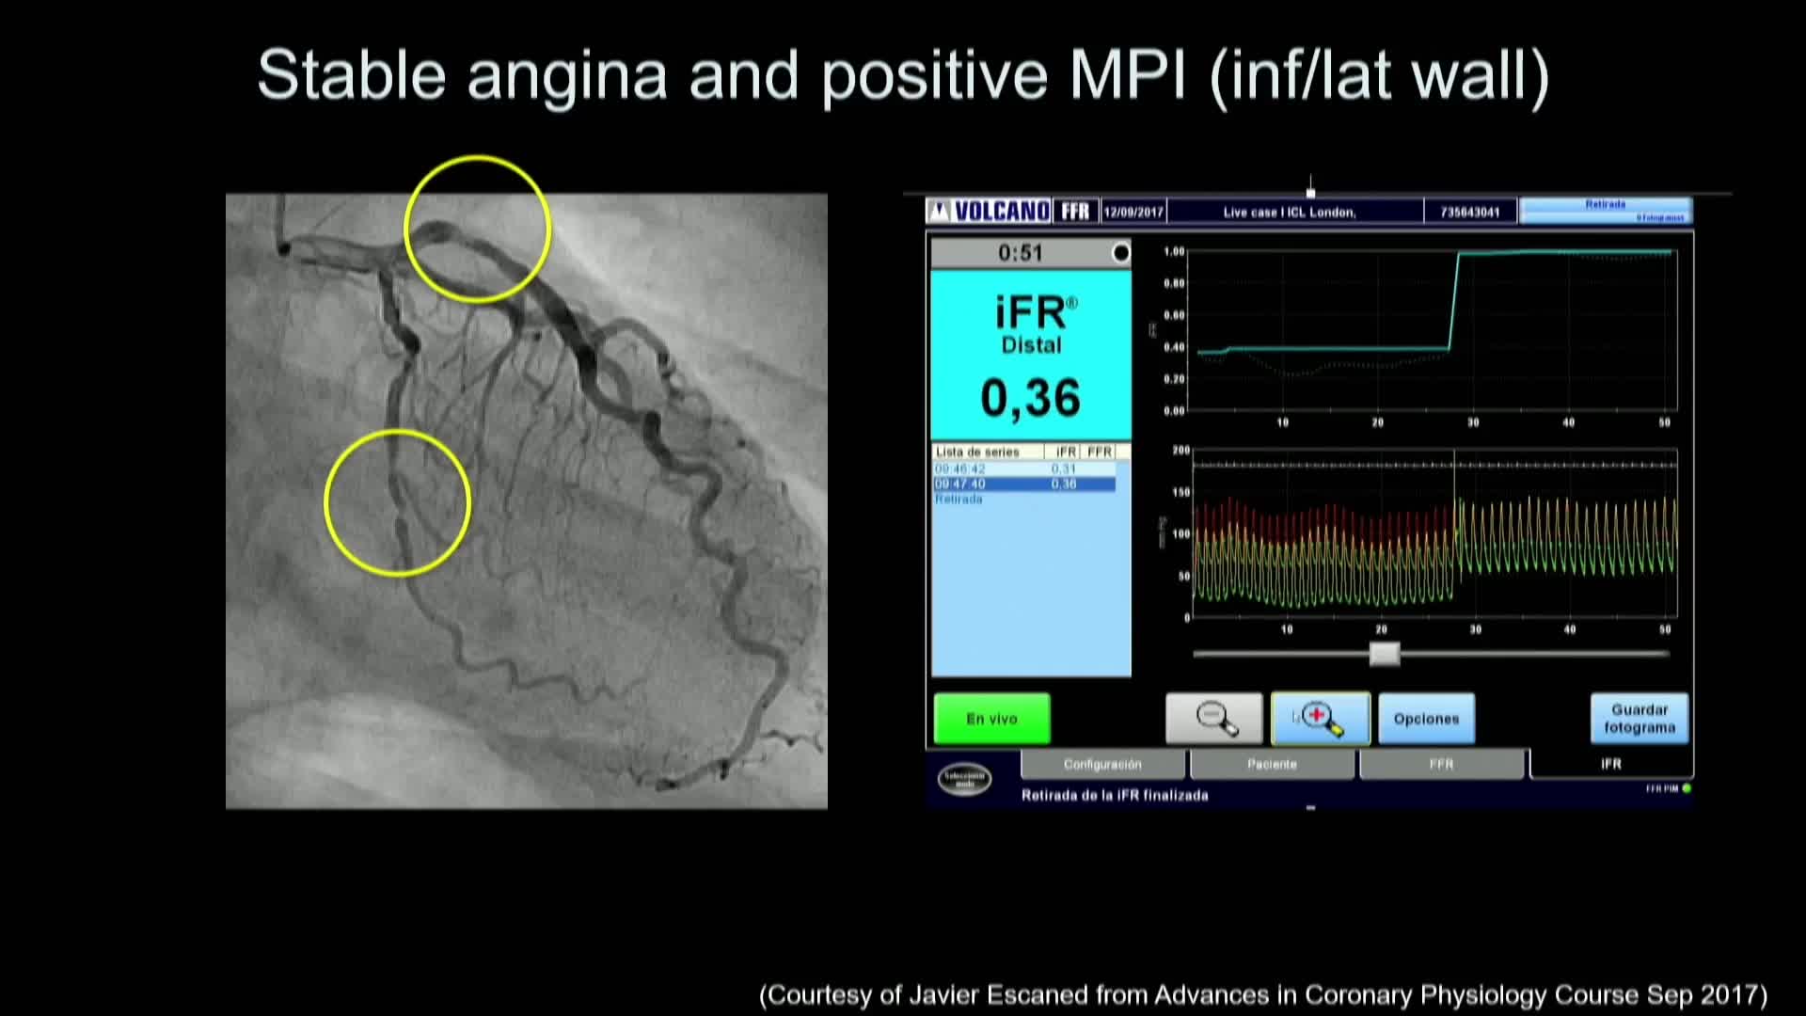Open the Opciones menu
Image resolution: width=1806 pixels, height=1016 pixels.
click(x=1426, y=719)
